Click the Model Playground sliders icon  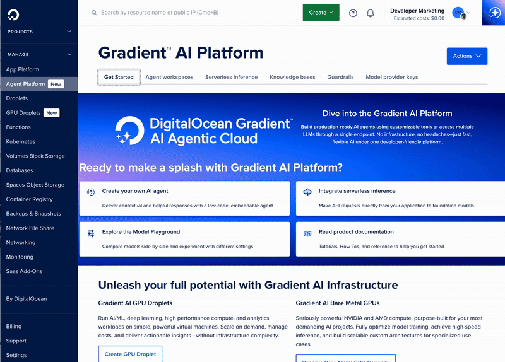coord(91,233)
